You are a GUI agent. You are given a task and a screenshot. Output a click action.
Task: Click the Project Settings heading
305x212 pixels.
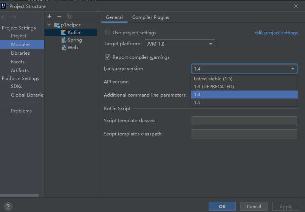[19, 28]
